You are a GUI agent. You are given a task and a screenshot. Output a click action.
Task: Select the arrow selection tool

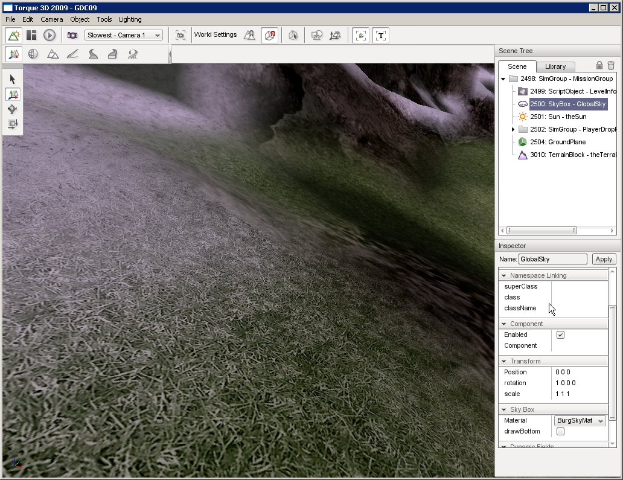[x=11, y=78]
